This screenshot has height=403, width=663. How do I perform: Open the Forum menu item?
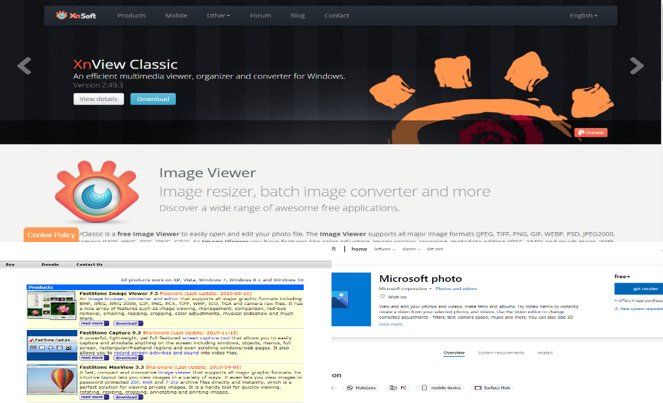(x=260, y=15)
